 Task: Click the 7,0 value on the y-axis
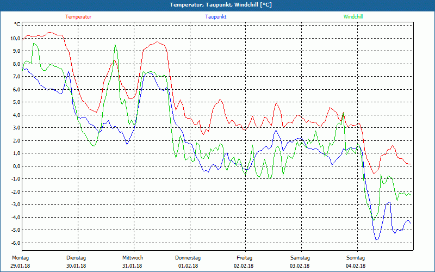[16, 77]
